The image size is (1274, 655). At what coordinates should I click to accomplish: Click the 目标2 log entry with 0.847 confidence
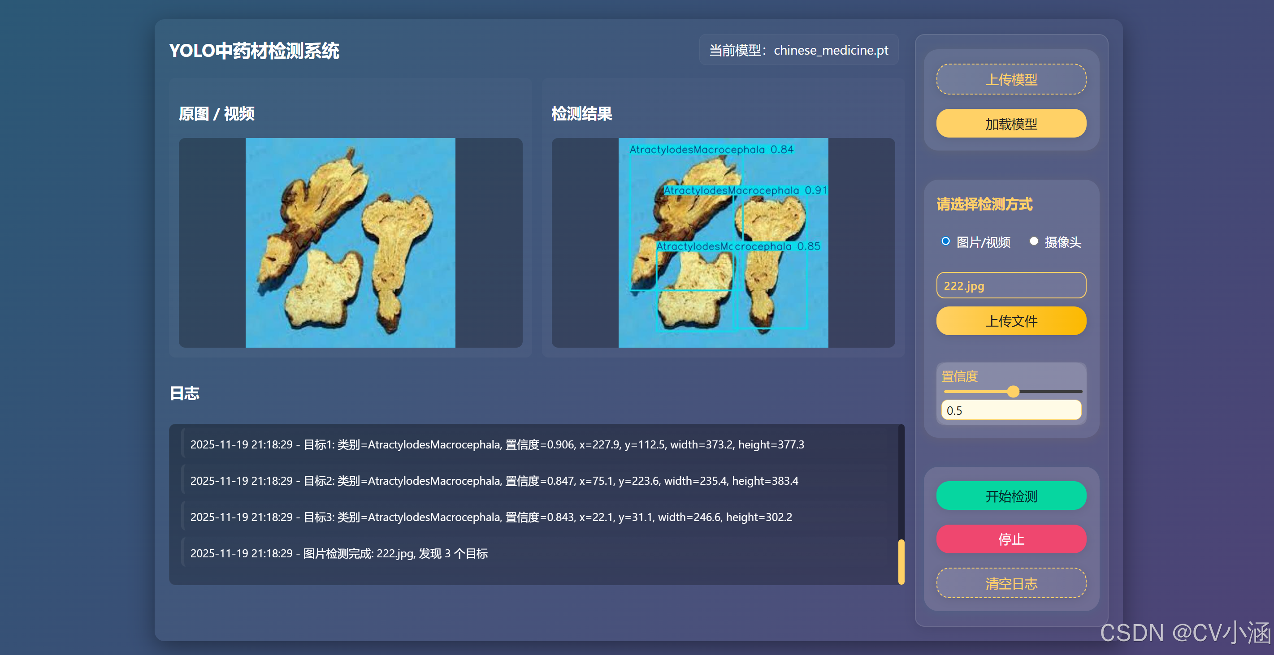pyautogui.click(x=494, y=481)
